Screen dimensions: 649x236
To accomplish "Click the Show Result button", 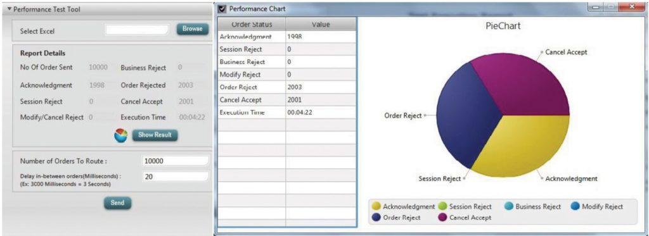I will pos(155,135).
